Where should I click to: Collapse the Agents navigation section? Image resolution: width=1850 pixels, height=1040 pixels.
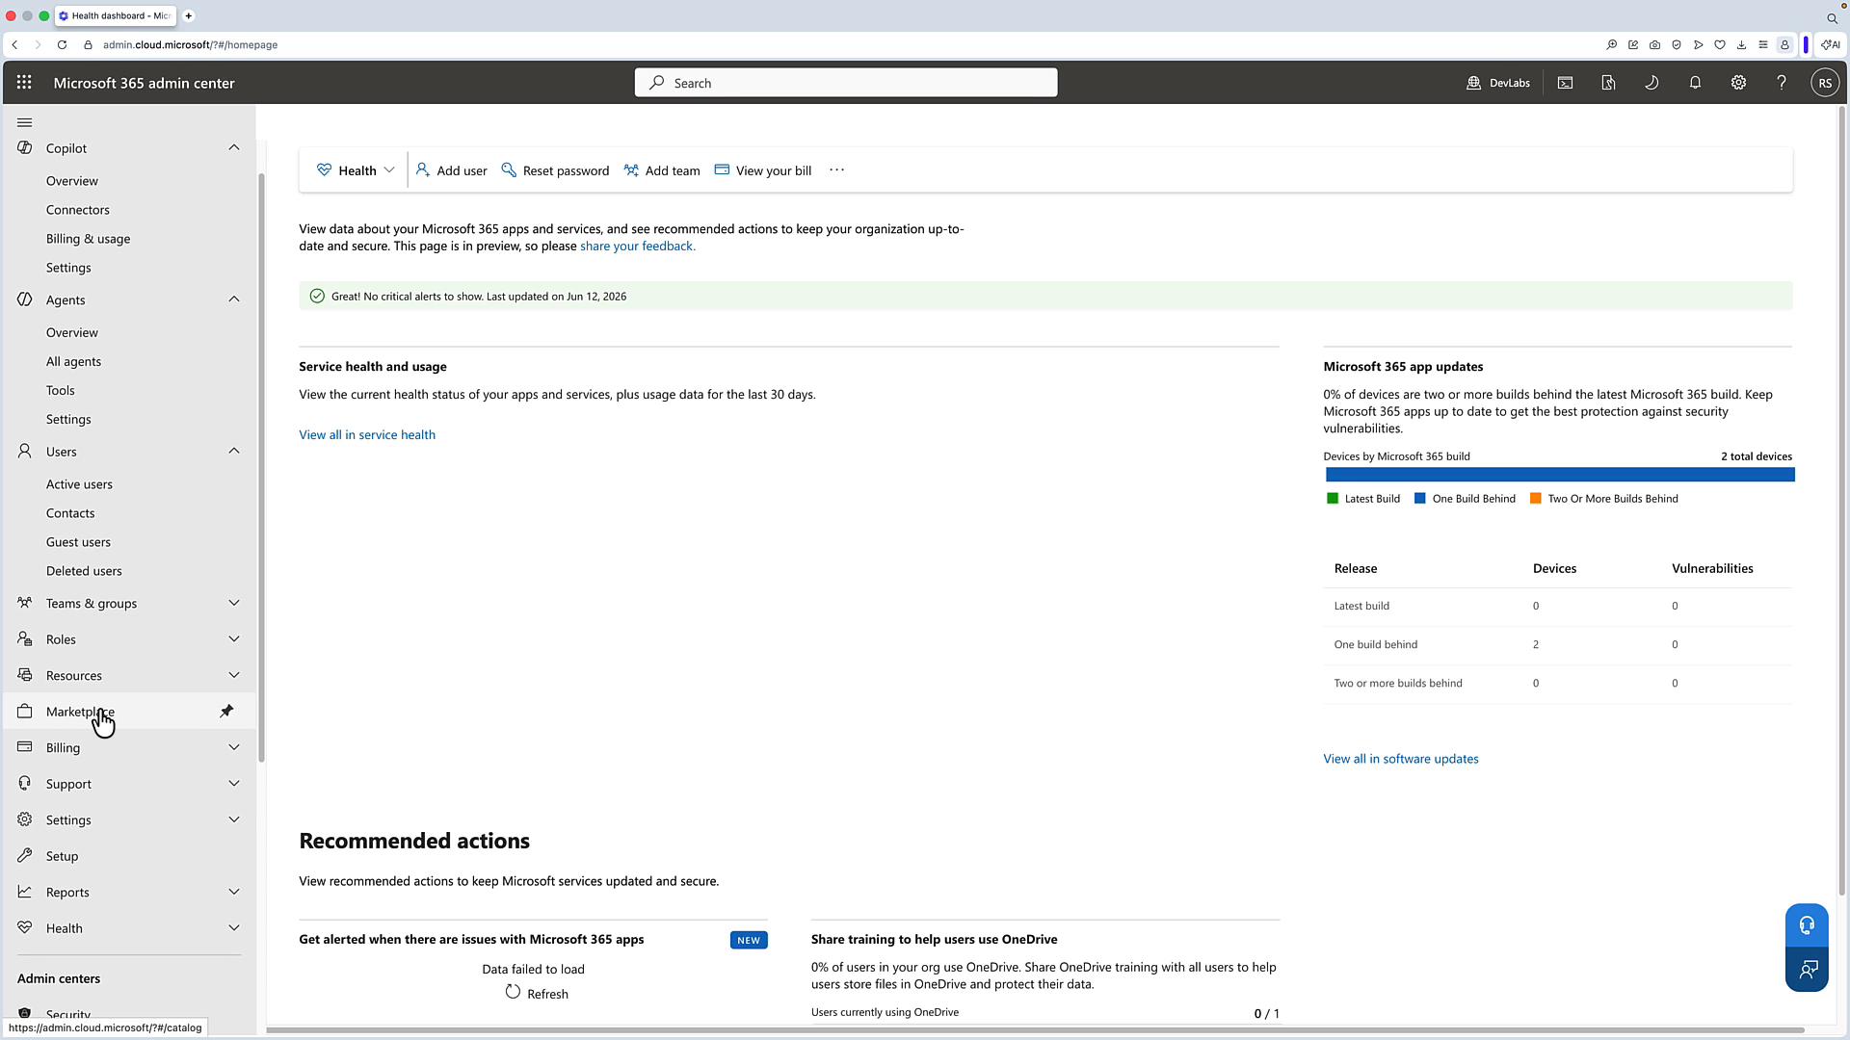click(234, 299)
